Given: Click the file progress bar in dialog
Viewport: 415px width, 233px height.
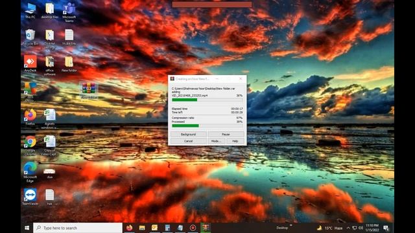Looking at the screenshot, I should pos(207,100).
